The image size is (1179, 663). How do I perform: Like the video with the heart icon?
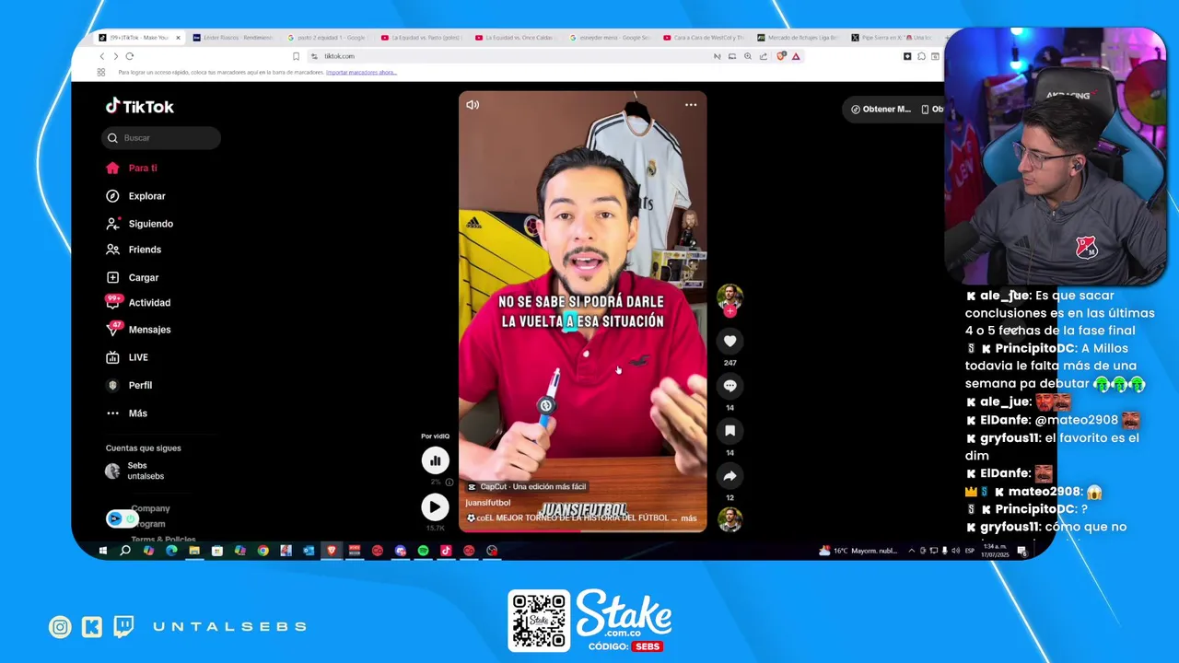[730, 342]
